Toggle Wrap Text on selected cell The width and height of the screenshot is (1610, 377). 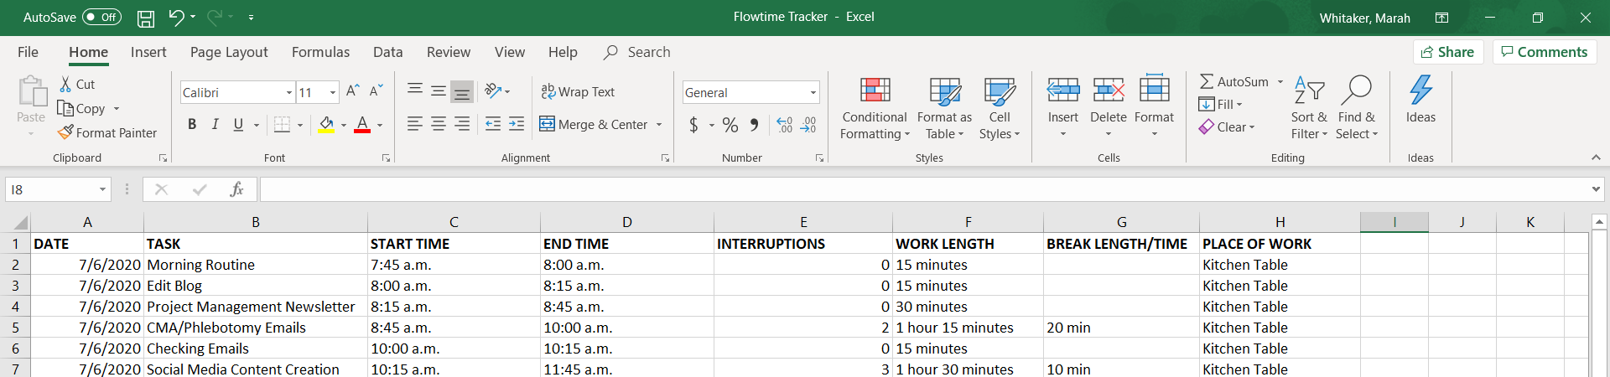[x=578, y=92]
